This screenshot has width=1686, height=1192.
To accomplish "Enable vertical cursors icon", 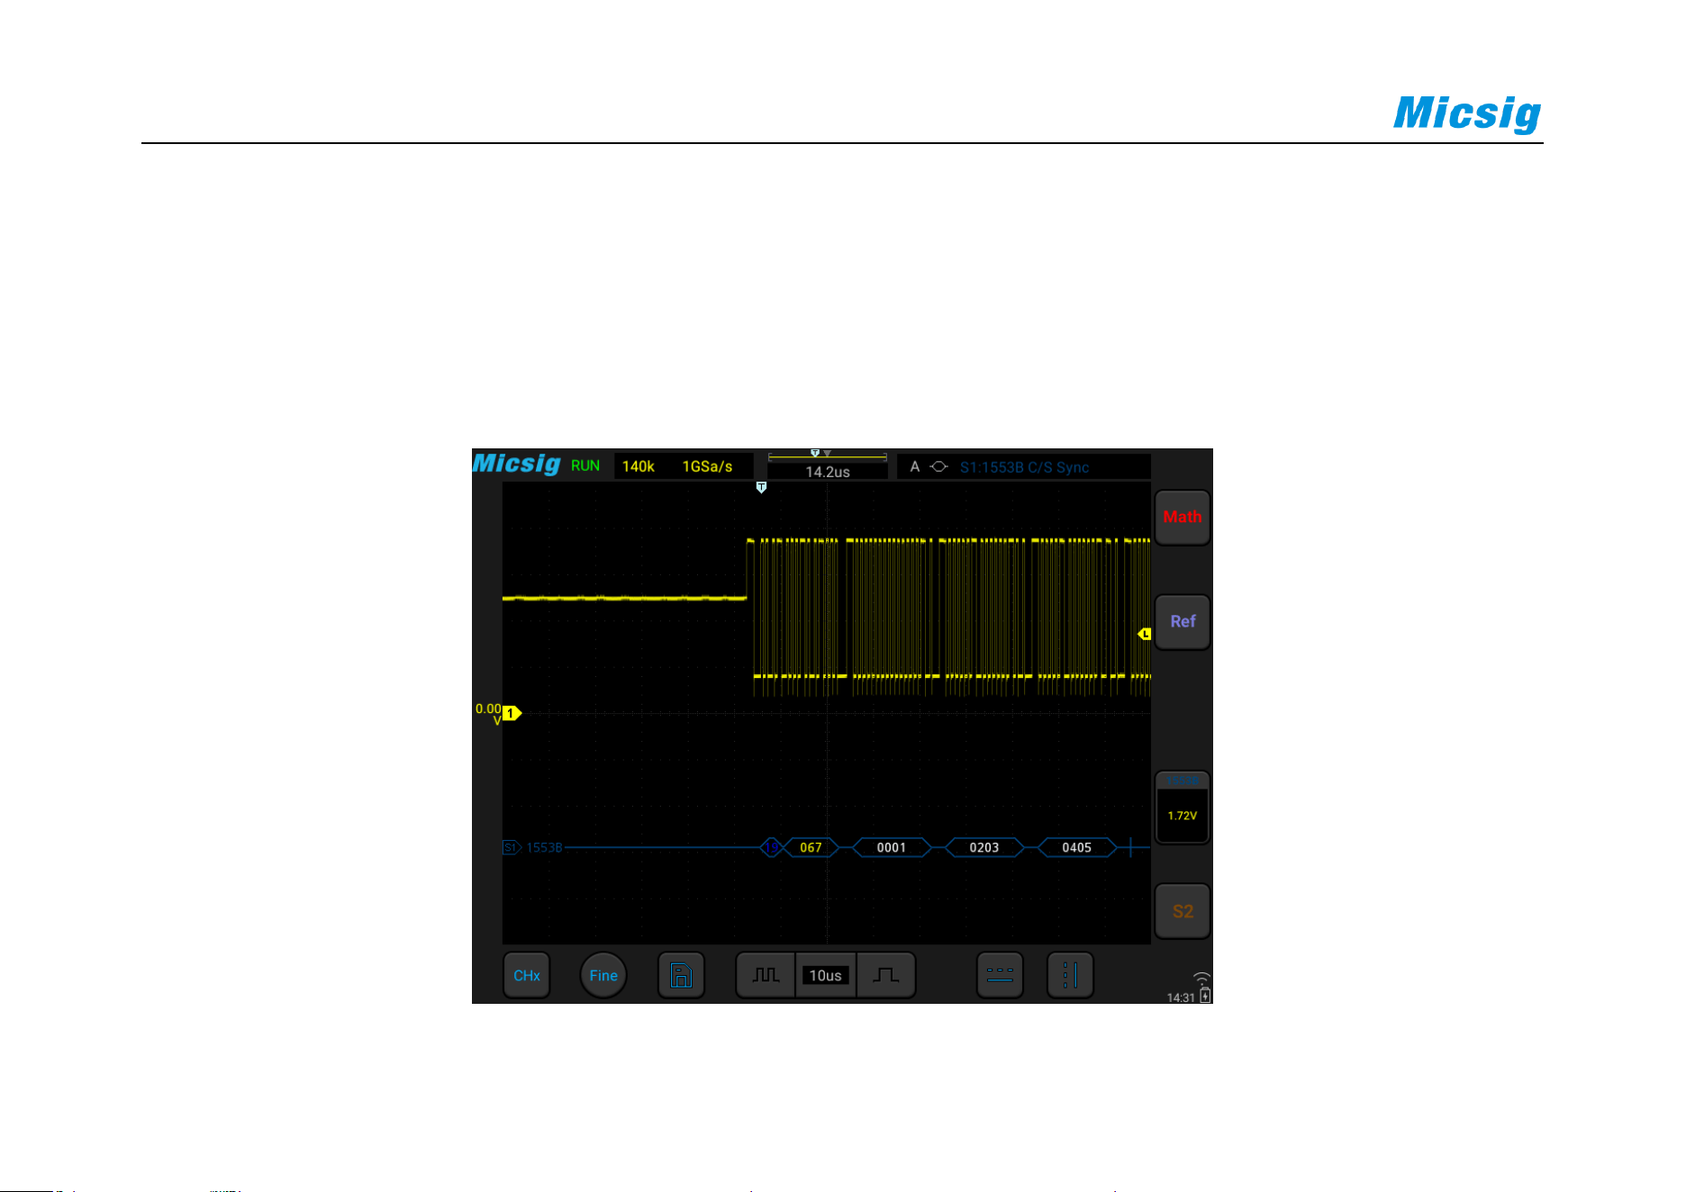I will pyautogui.click(x=1070, y=976).
